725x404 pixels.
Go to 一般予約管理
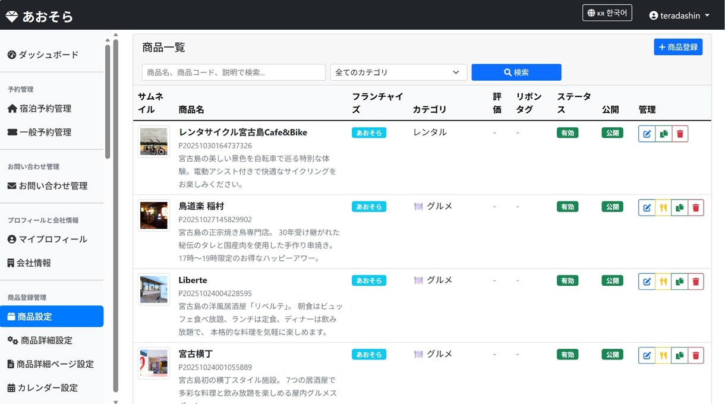tap(39, 132)
